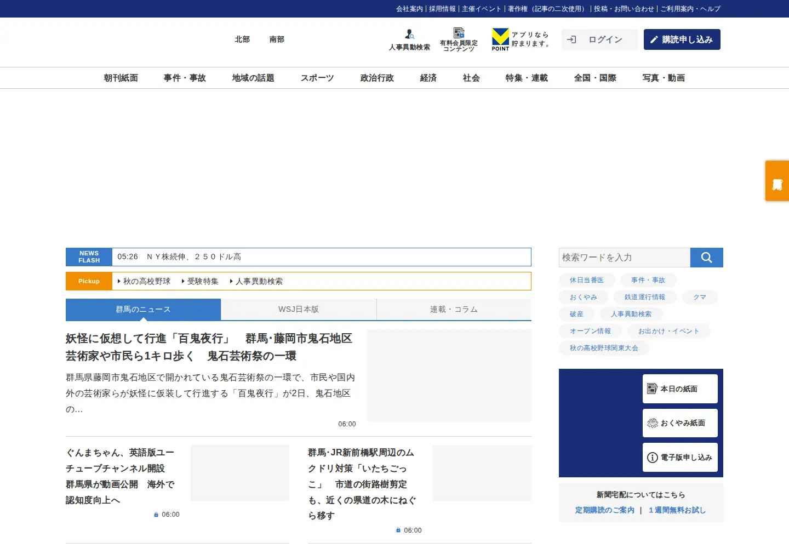Image resolution: width=789 pixels, height=548 pixels.
Task: Open the 百鬼夜行 article thumbnail
Action: 449,375
